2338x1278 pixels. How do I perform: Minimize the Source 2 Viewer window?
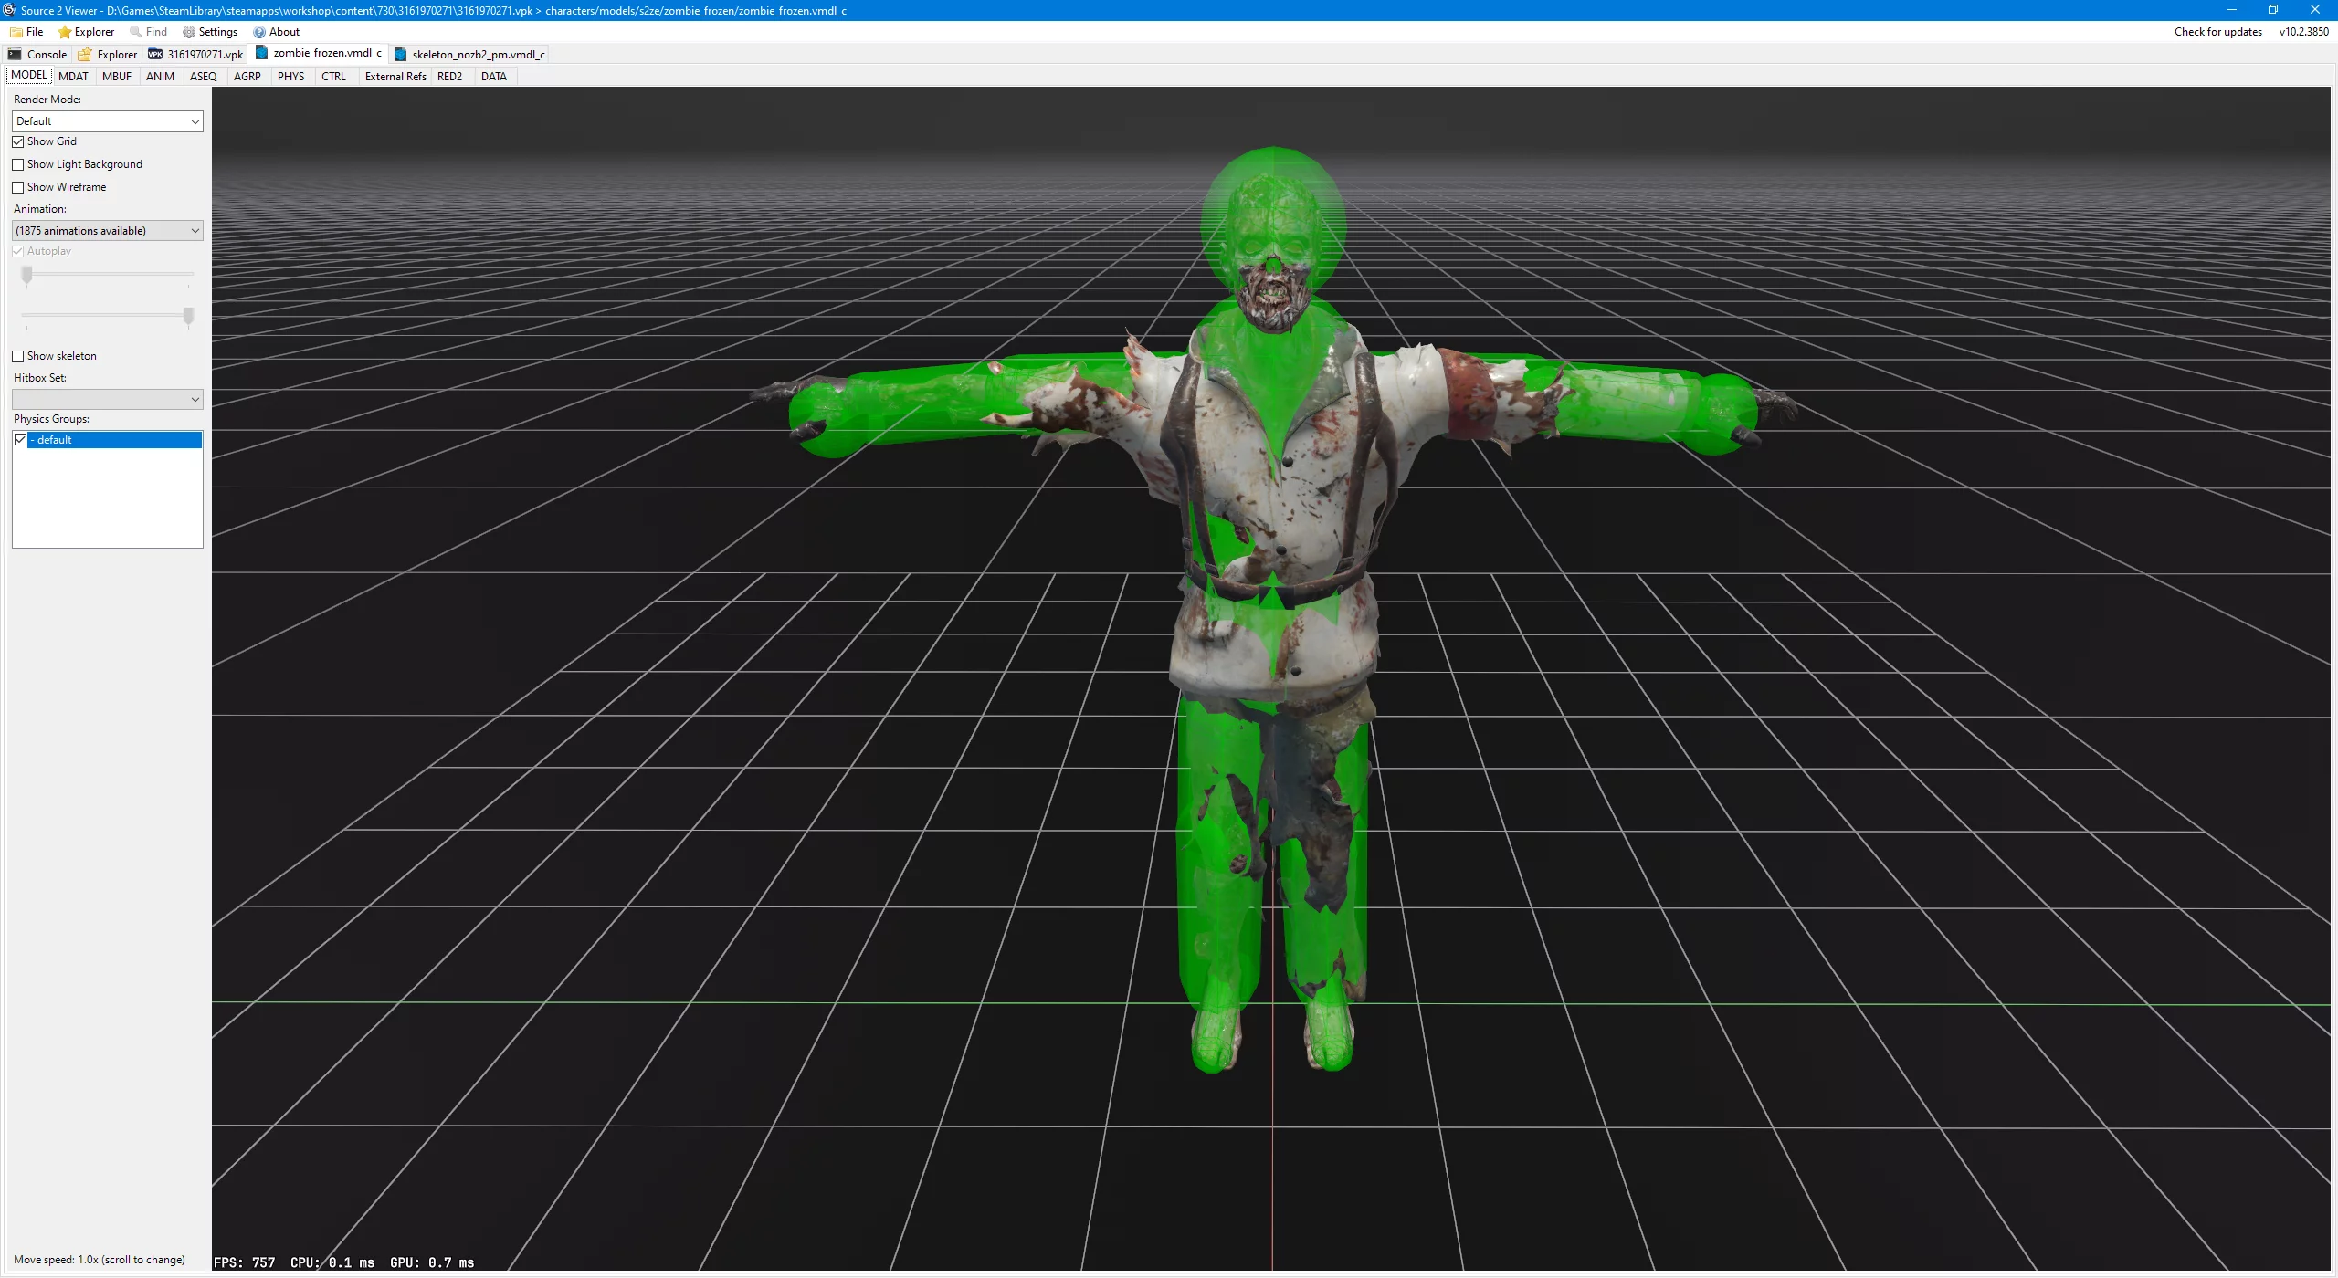coord(2231,10)
